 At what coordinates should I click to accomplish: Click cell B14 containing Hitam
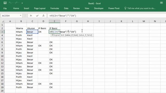coord(21,70)
